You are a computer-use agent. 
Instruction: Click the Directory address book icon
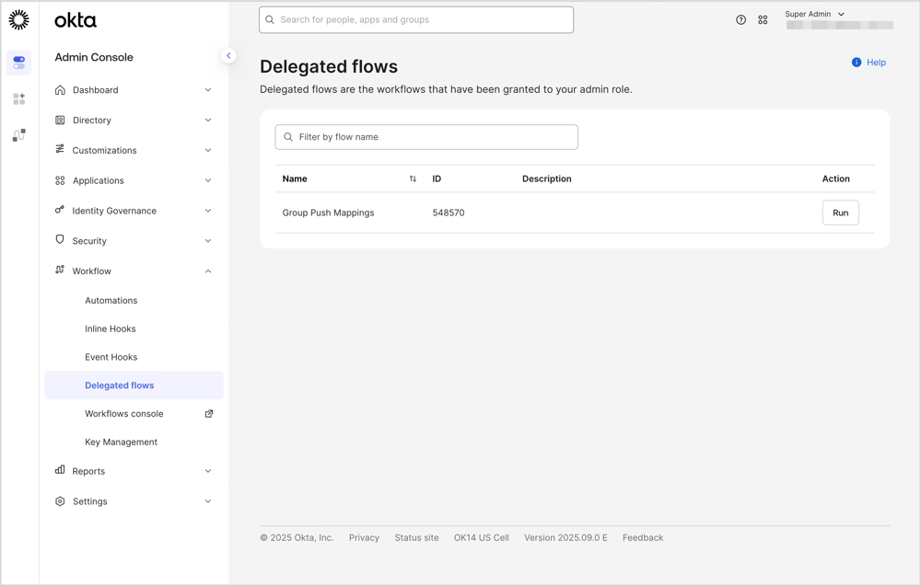coord(60,121)
